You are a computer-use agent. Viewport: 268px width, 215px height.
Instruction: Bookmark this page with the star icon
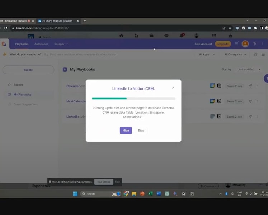coord(230,28)
